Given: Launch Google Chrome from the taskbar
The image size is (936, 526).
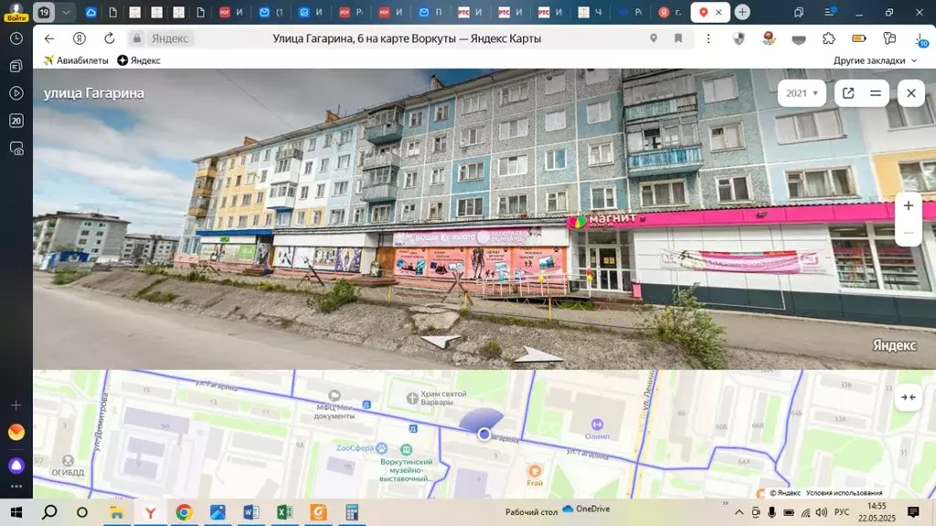Looking at the screenshot, I should pos(184,512).
